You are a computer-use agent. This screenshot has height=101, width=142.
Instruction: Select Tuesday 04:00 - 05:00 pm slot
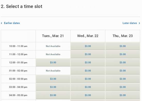point(53,95)
